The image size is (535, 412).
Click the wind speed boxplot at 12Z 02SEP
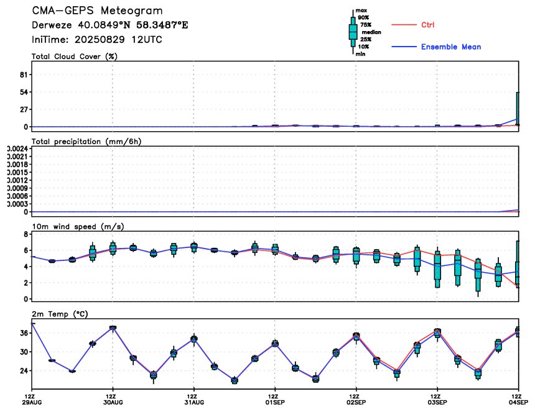coord(356,257)
